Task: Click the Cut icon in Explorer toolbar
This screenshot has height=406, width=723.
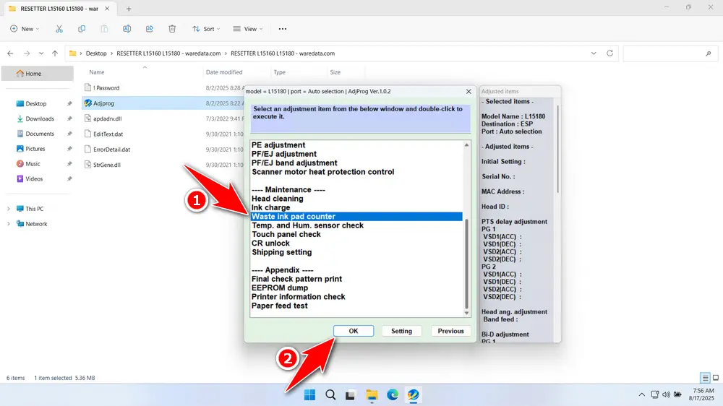Action: [59, 29]
